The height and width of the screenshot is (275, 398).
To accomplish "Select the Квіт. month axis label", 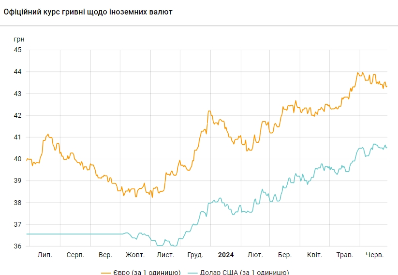I will (x=315, y=255).
